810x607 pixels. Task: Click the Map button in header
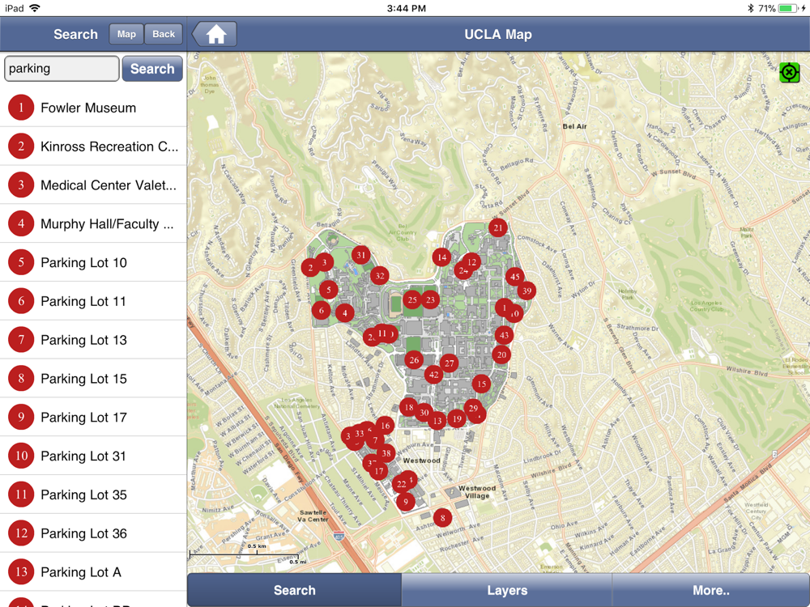(126, 34)
